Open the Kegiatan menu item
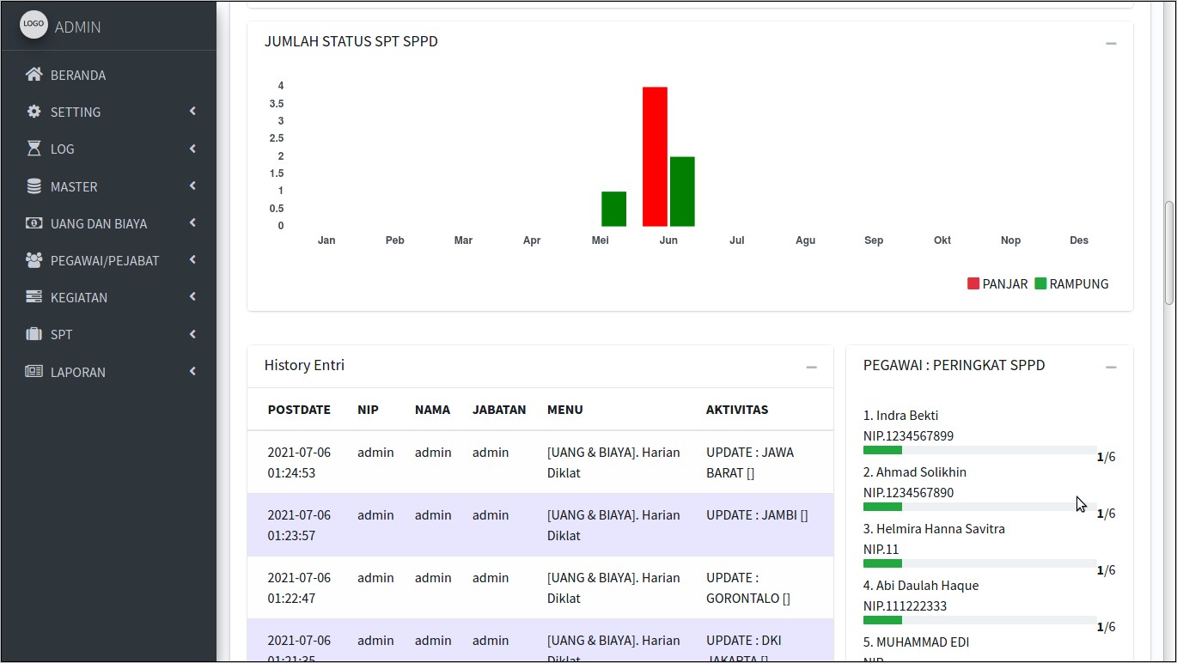The width and height of the screenshot is (1177, 663). tap(108, 297)
